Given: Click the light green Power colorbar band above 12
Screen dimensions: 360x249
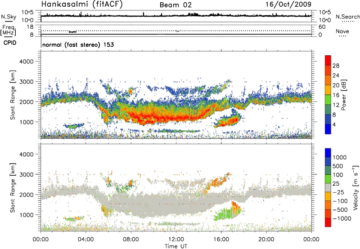Looking at the screenshot, I should click(328, 99).
